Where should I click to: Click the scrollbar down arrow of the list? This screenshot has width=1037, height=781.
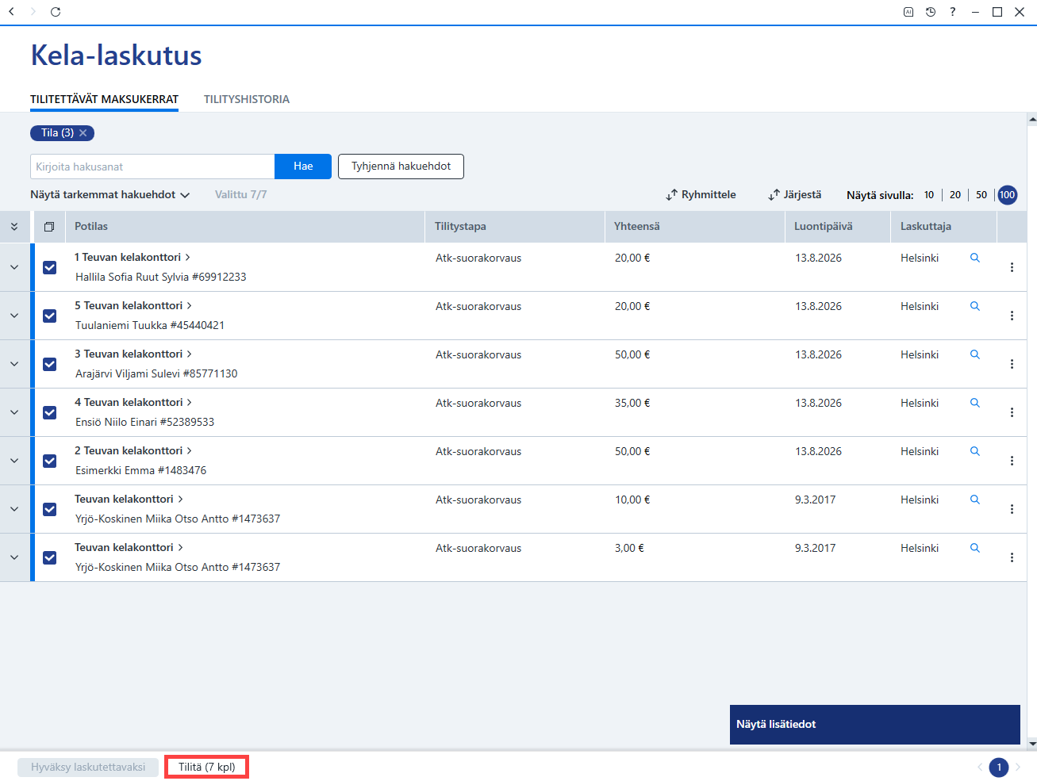(1032, 744)
